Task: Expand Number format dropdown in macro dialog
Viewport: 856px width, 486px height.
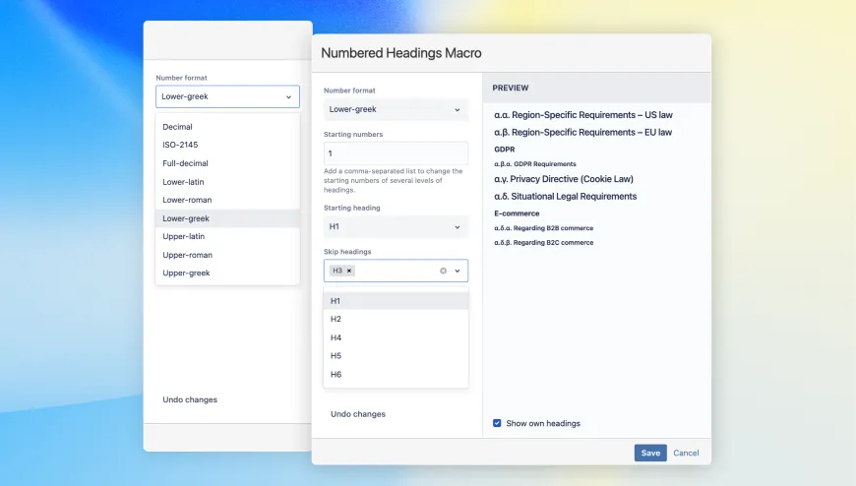Action: tap(396, 109)
